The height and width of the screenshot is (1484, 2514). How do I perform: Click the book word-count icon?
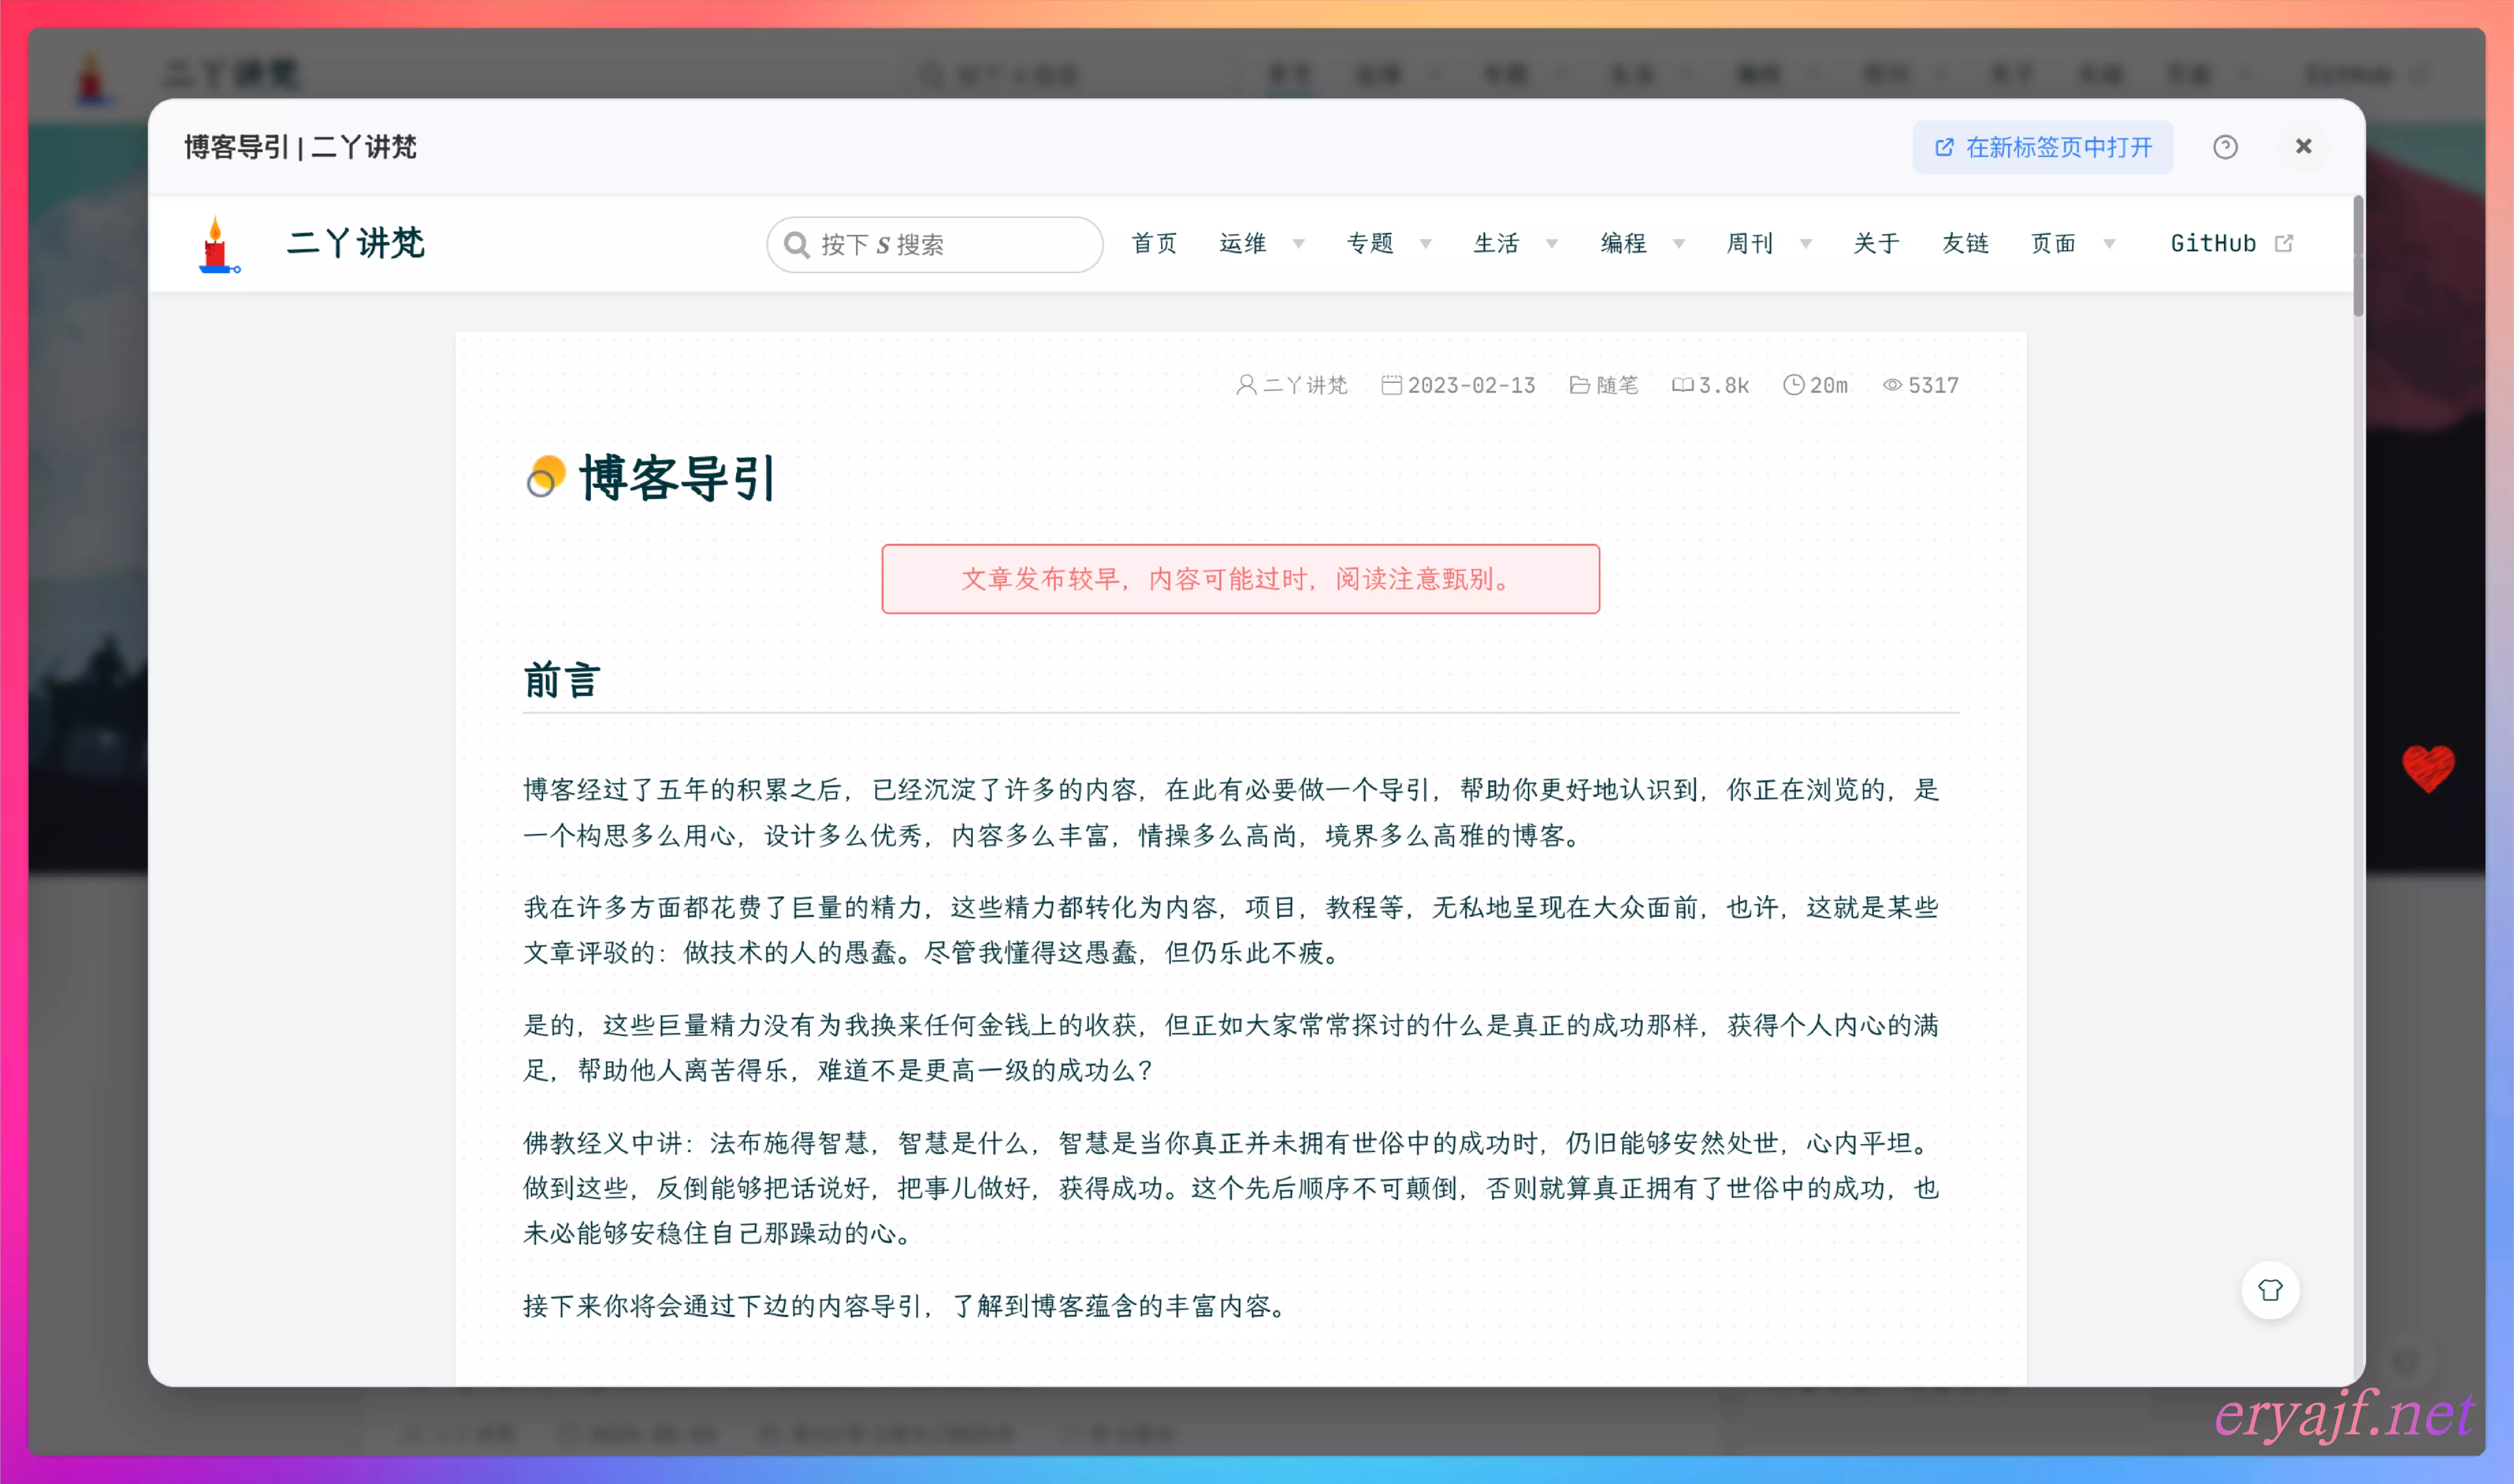(x=1683, y=385)
